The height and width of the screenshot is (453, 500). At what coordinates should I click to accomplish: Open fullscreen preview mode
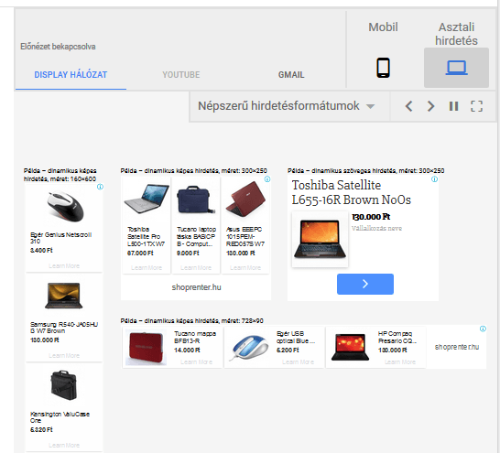click(x=476, y=106)
